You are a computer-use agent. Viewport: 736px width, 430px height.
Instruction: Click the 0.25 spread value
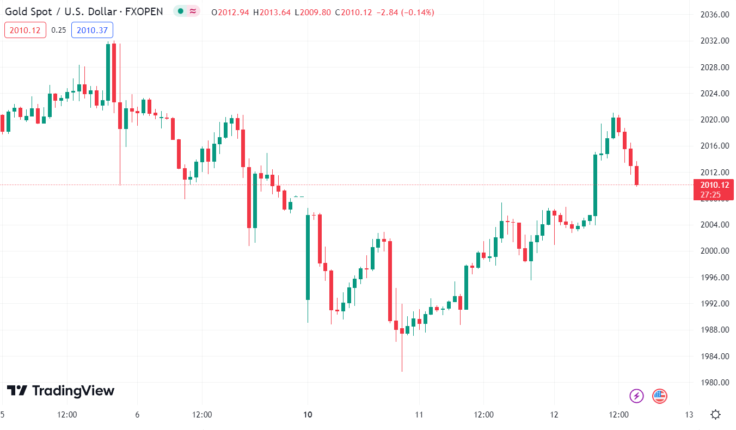point(59,30)
